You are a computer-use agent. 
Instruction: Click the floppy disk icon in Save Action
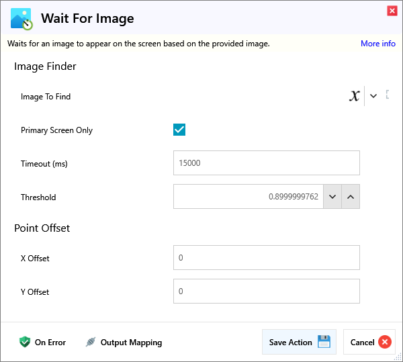(x=324, y=342)
